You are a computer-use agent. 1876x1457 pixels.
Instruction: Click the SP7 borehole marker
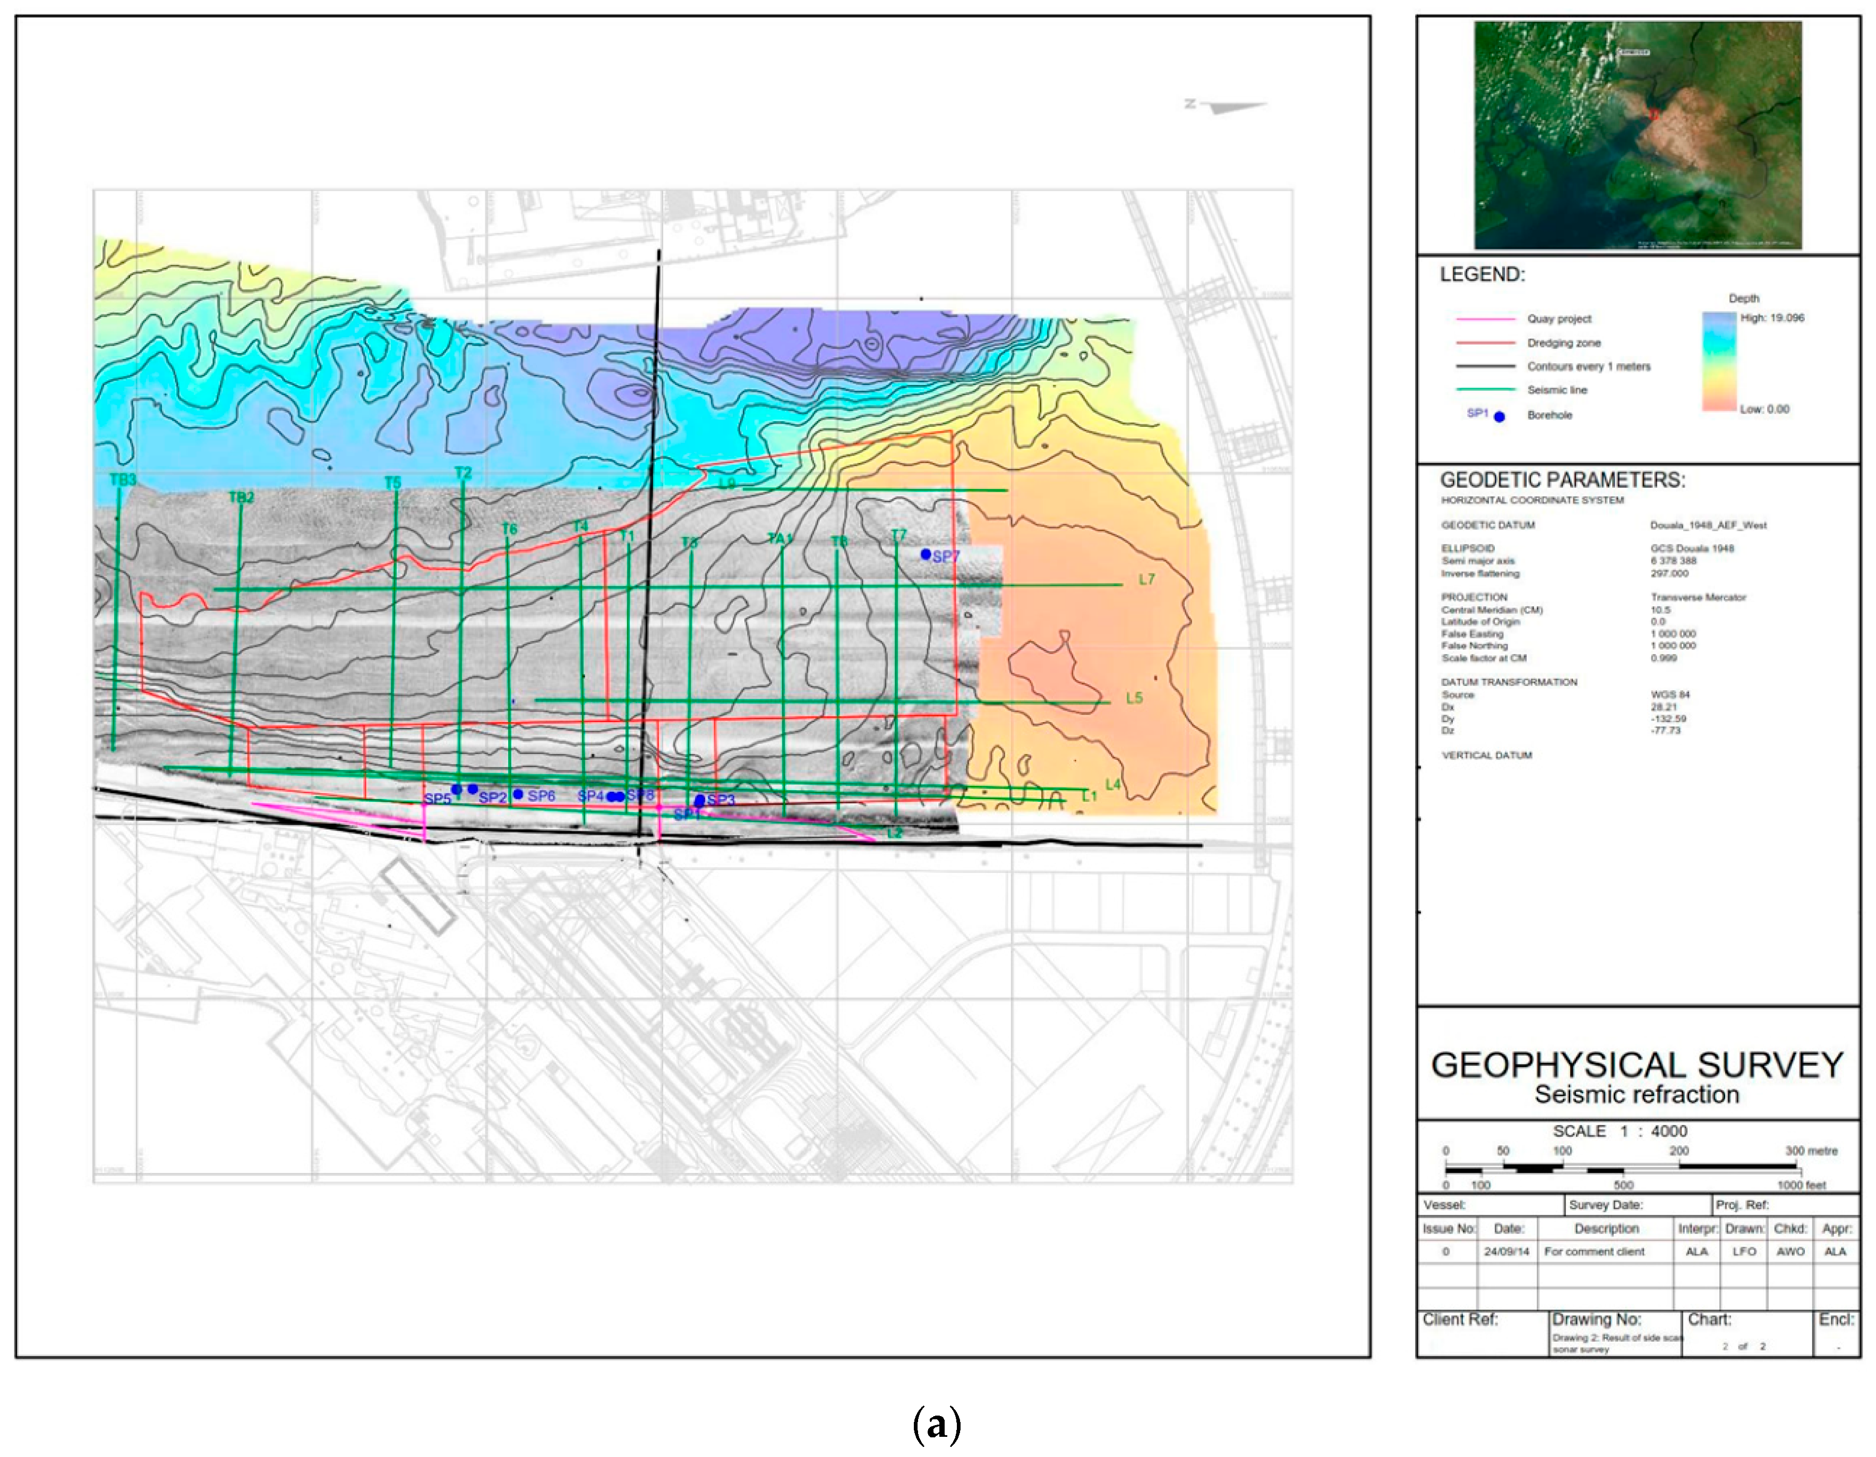click(x=925, y=554)
